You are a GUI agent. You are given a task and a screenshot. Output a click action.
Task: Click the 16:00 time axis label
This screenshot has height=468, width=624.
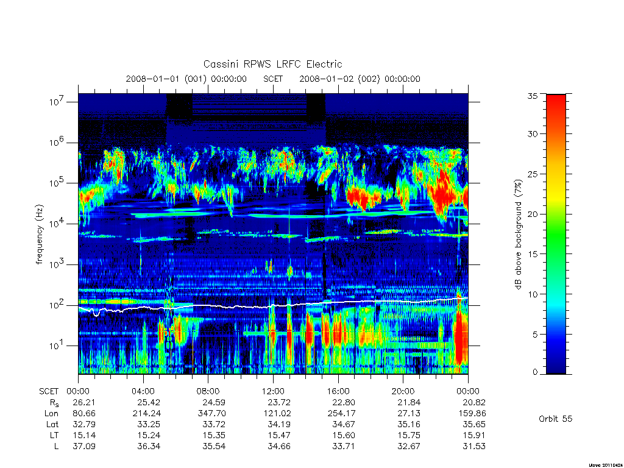click(338, 391)
